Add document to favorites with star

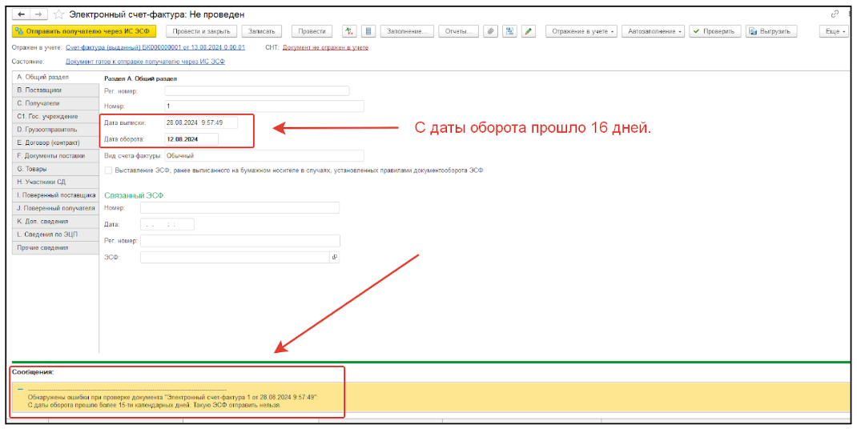tap(58, 14)
